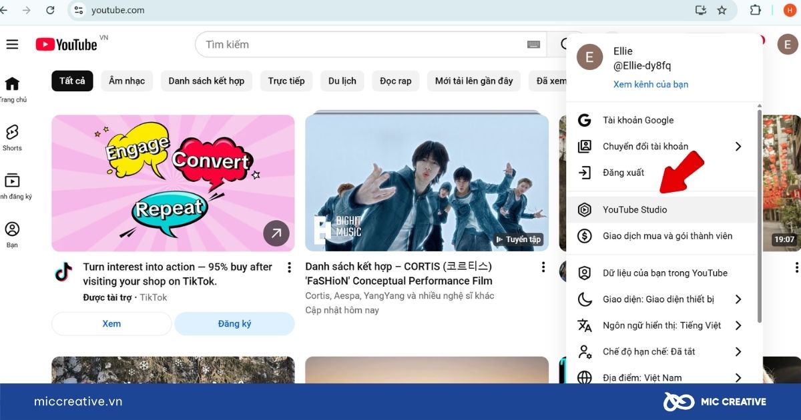801x420 pixels.
Task: Go to Trang chủ in sidebar
Action: pos(12,89)
